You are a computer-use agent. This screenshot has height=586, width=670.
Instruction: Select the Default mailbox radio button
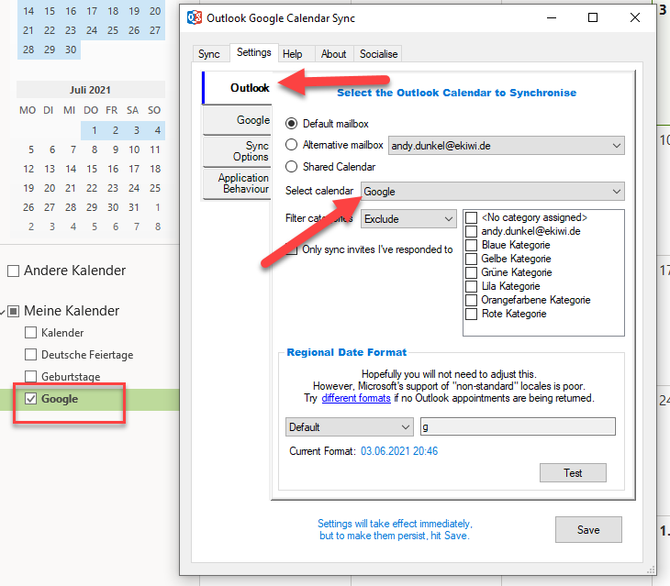coord(292,124)
